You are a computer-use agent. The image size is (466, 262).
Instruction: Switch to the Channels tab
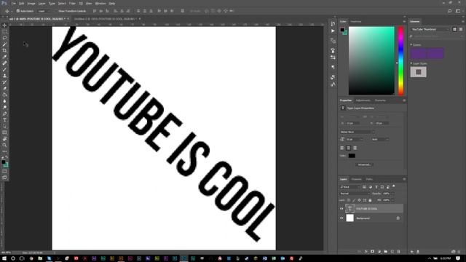[356, 179]
